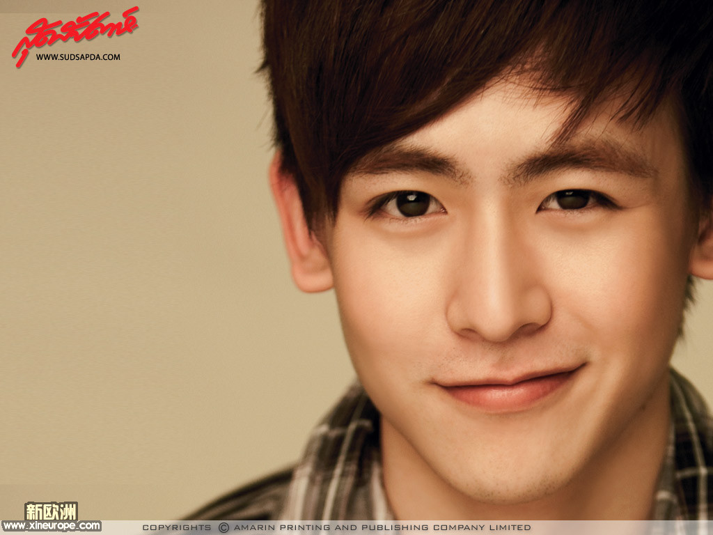Click the eye on the right side
The image size is (713, 535).
point(574,201)
